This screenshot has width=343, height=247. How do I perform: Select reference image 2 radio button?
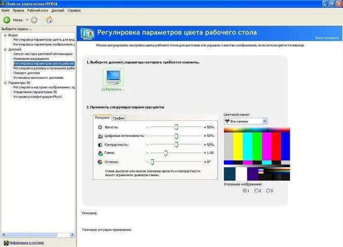pyautogui.click(x=256, y=191)
